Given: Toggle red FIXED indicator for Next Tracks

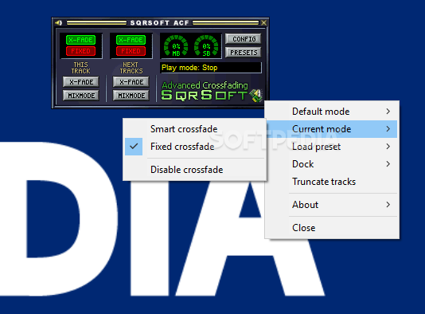Looking at the screenshot, I should [x=131, y=51].
